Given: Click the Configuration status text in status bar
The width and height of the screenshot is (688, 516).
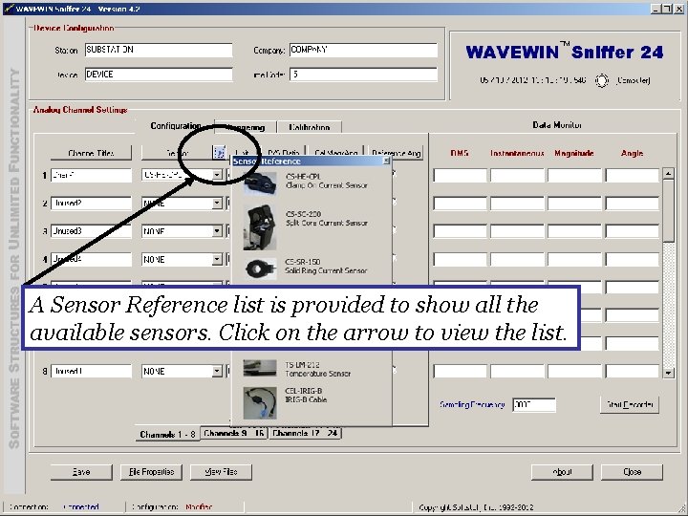Looking at the screenshot, I should pos(199,507).
